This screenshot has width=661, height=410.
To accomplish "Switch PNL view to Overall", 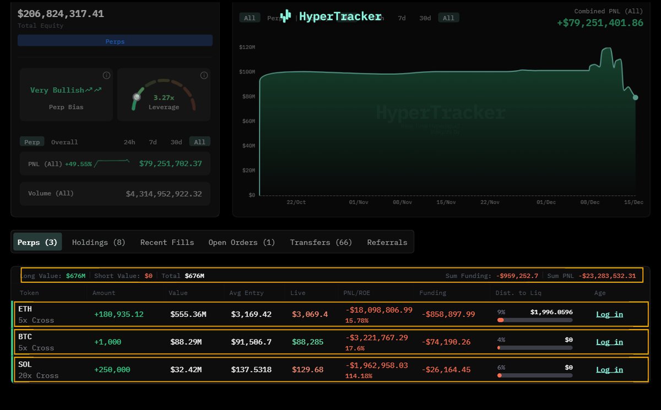I will click(x=64, y=142).
